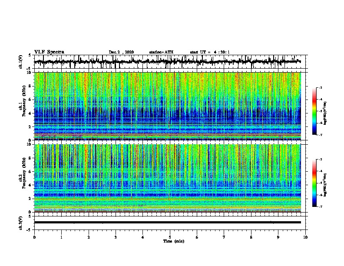Select the date label "Dec. 2 , 2020"

(x=121, y=52)
